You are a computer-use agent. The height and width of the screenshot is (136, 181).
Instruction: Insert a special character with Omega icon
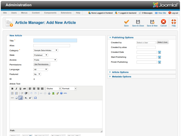point(35,98)
